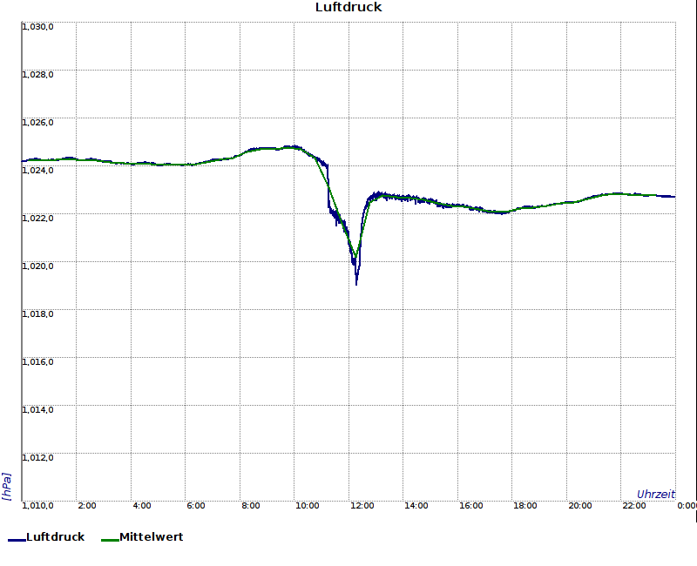Click the green Mittelwert legend swatch
The image size is (697, 566).
(x=111, y=540)
